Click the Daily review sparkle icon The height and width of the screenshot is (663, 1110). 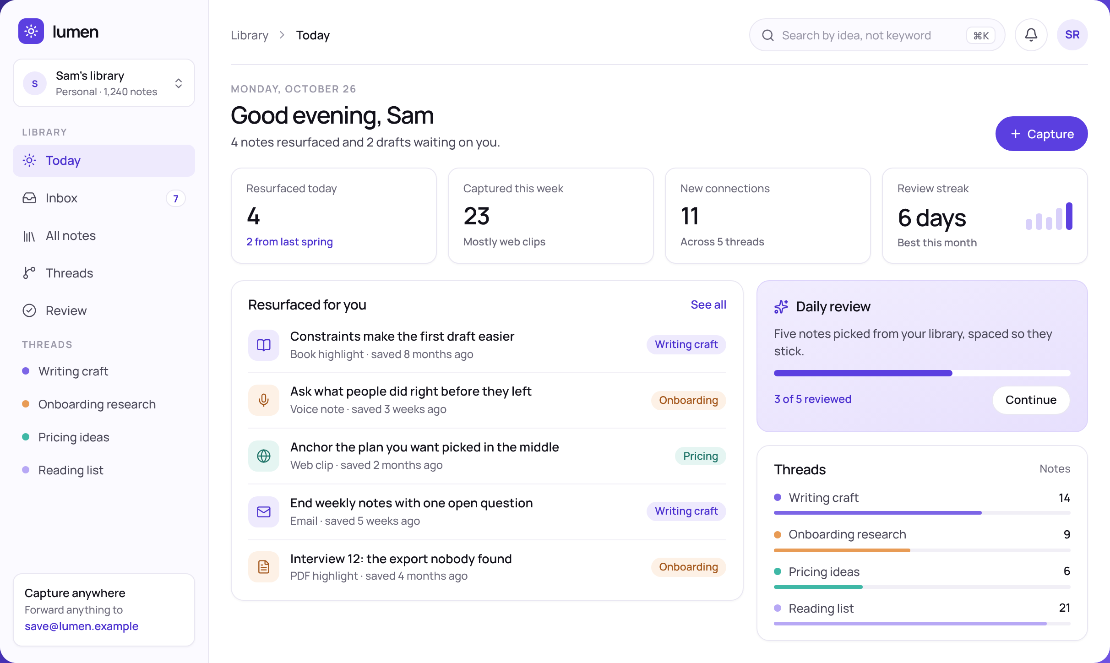[781, 307]
